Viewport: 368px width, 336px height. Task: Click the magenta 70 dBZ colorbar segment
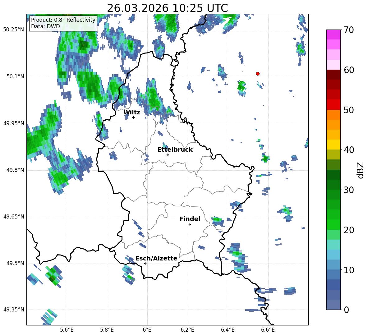click(x=333, y=35)
